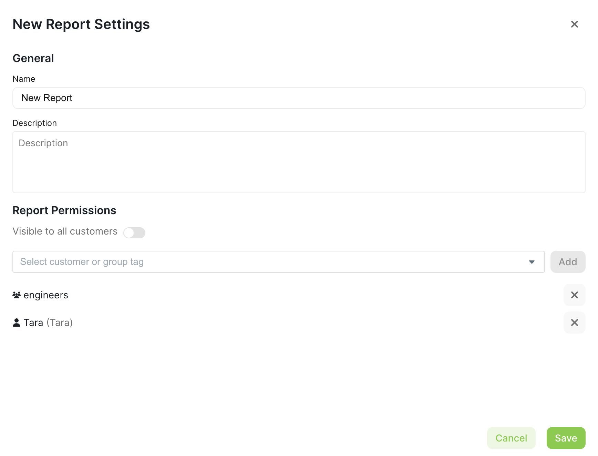Viewport: 598px width, 456px height.
Task: Click the Description field label
Action: (34, 123)
